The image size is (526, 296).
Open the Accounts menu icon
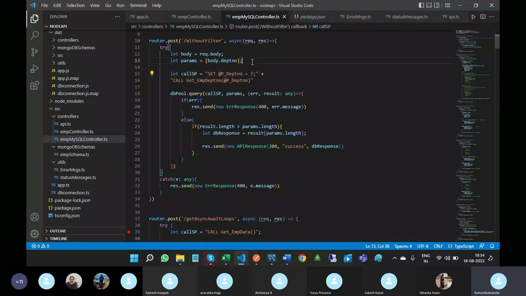pyautogui.click(x=35, y=217)
